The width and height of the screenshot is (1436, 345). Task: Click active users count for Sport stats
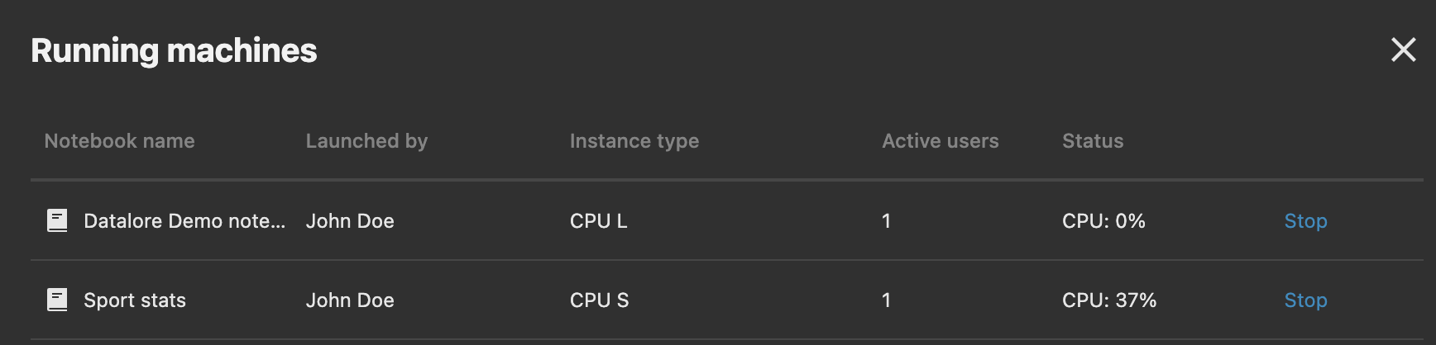[886, 300]
